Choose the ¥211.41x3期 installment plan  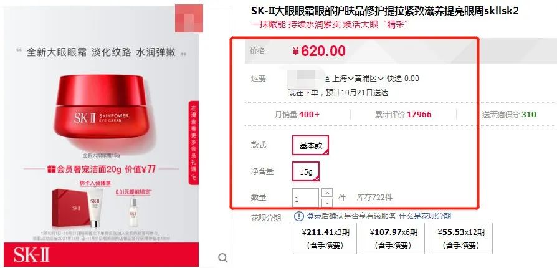click(x=325, y=238)
